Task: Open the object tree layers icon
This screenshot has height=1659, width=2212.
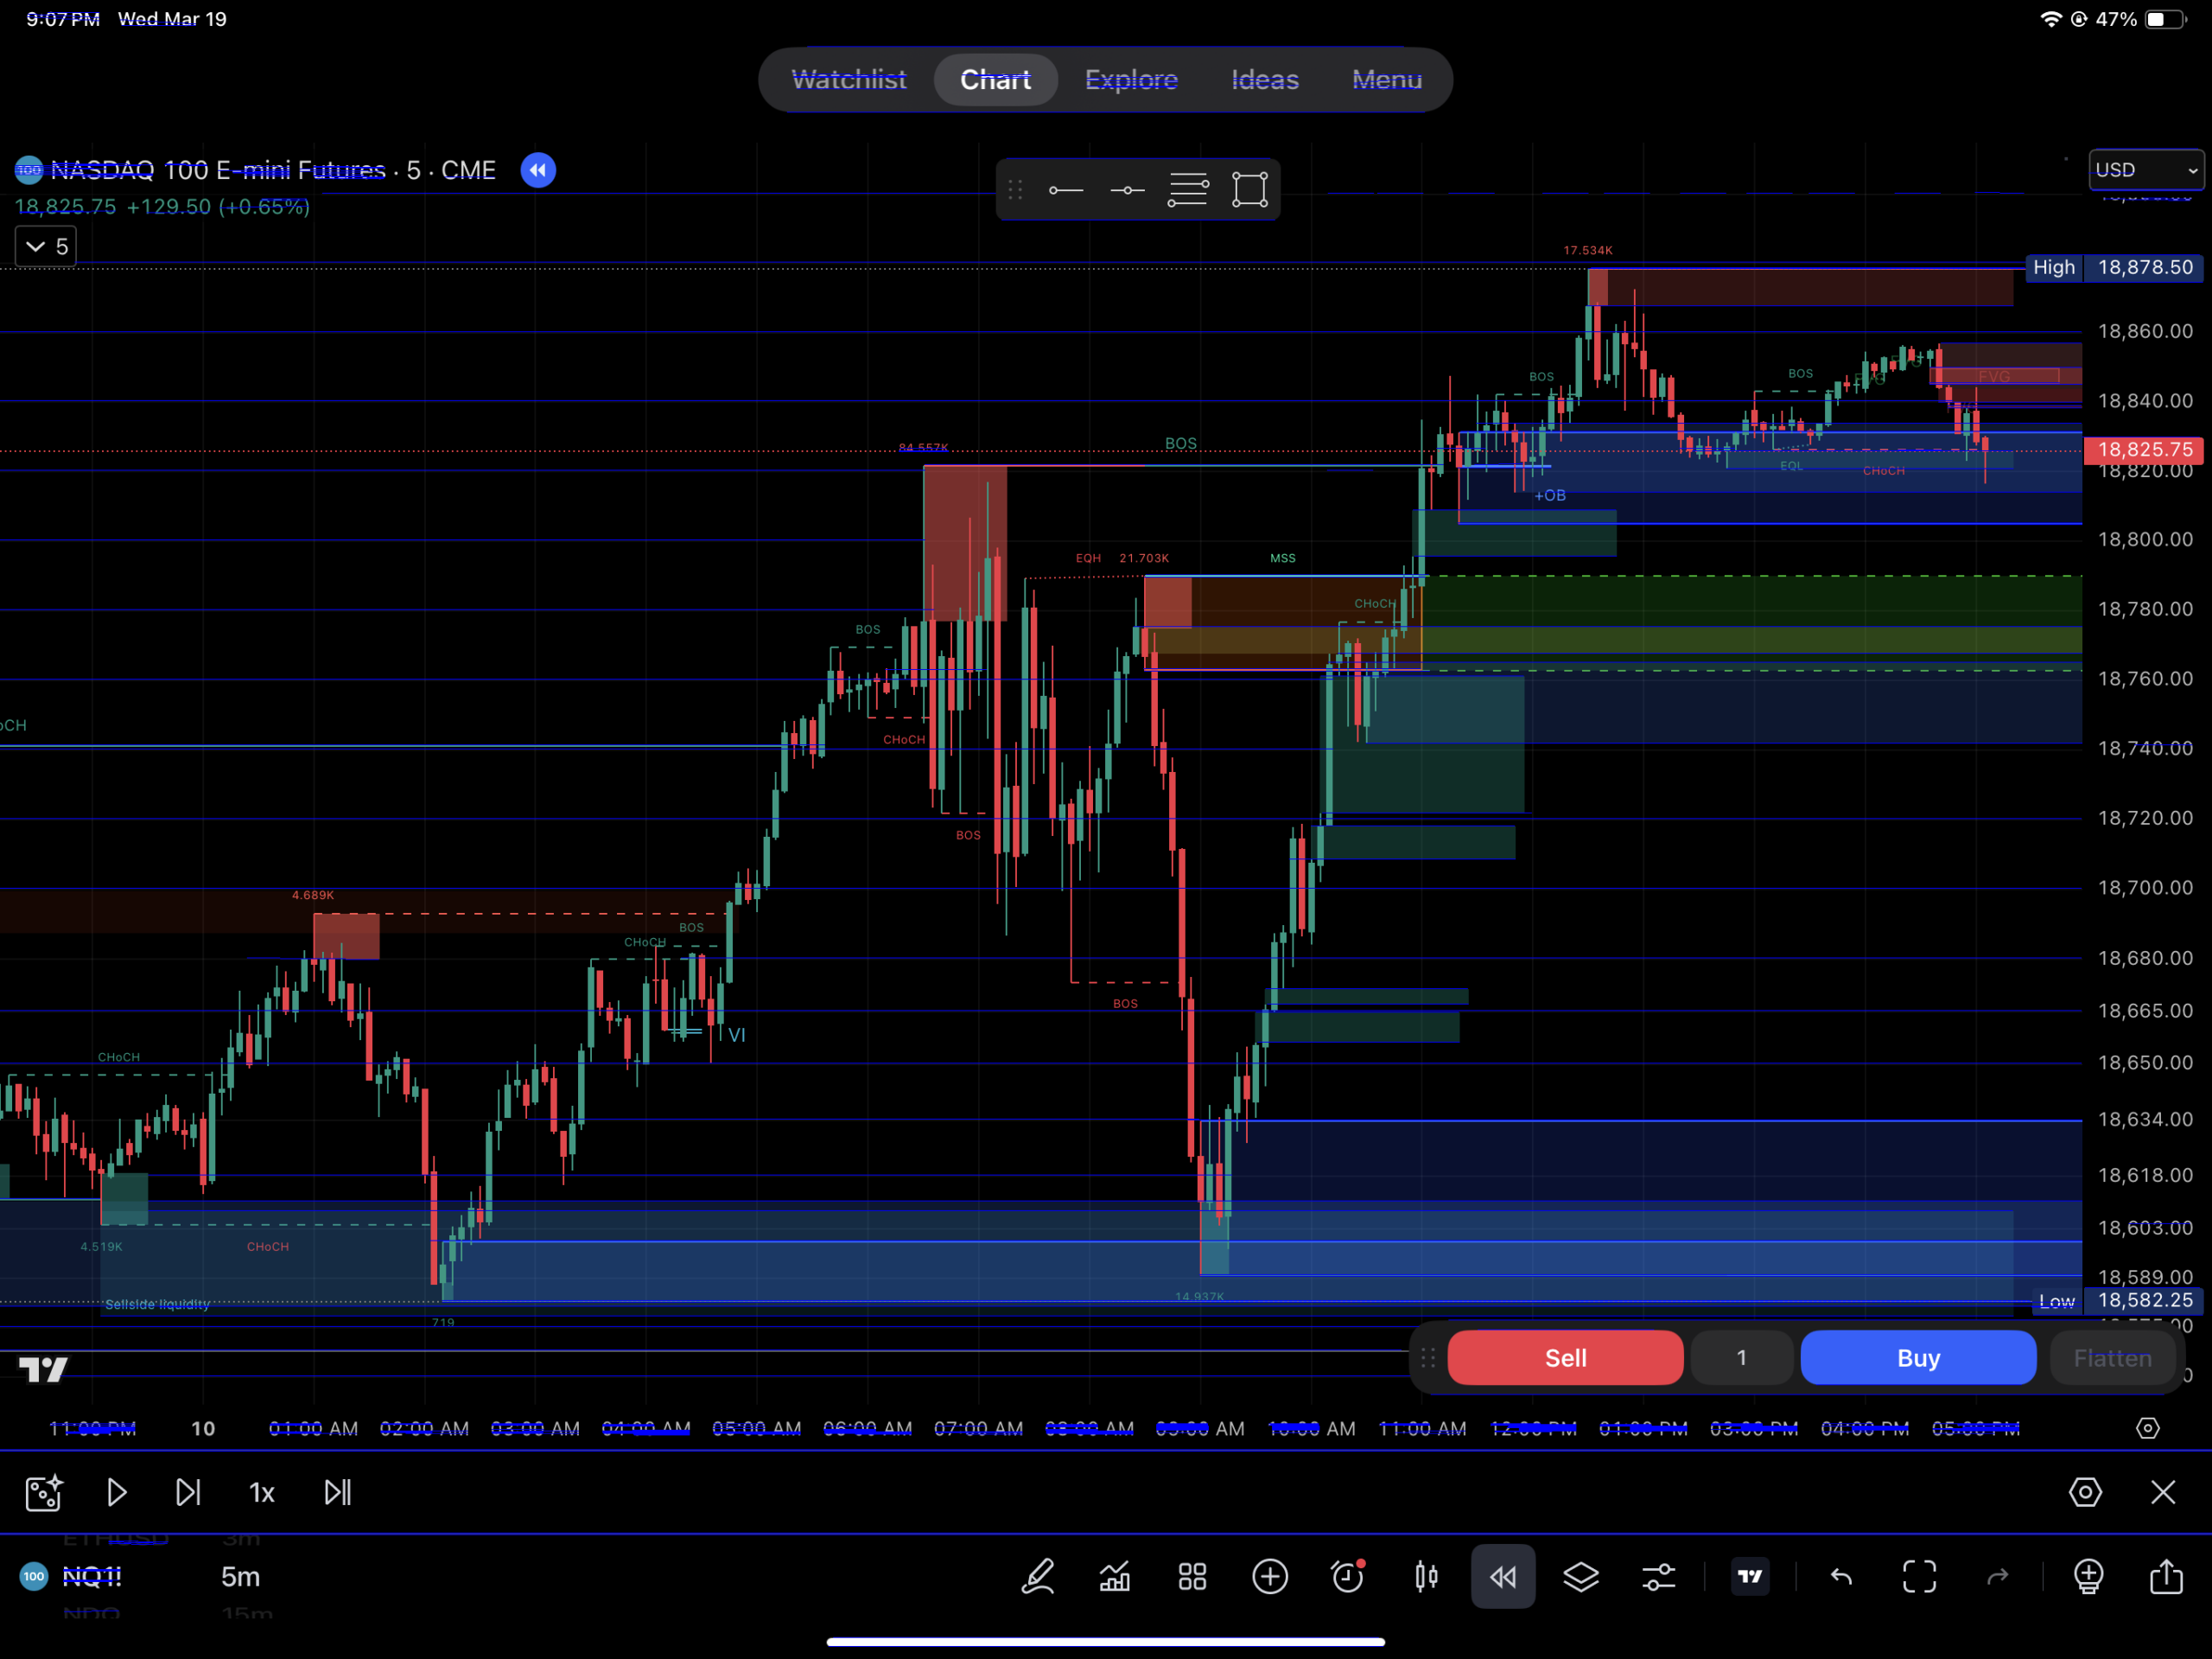Action: [1581, 1577]
